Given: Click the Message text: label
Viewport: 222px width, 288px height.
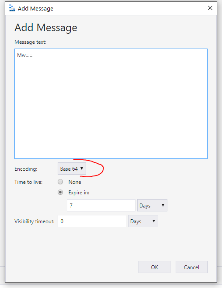Looking at the screenshot, I should click(x=31, y=42).
